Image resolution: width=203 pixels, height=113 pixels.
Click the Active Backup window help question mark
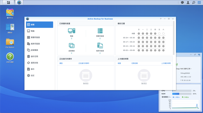(161, 19)
